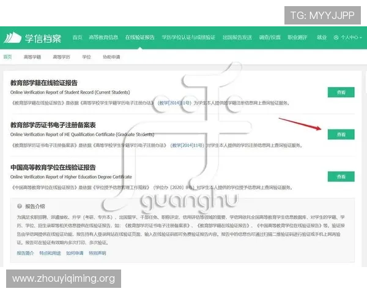Open 学历学位认证与成绩验证 menu item
The height and width of the screenshot is (294, 367).
[x=188, y=37]
